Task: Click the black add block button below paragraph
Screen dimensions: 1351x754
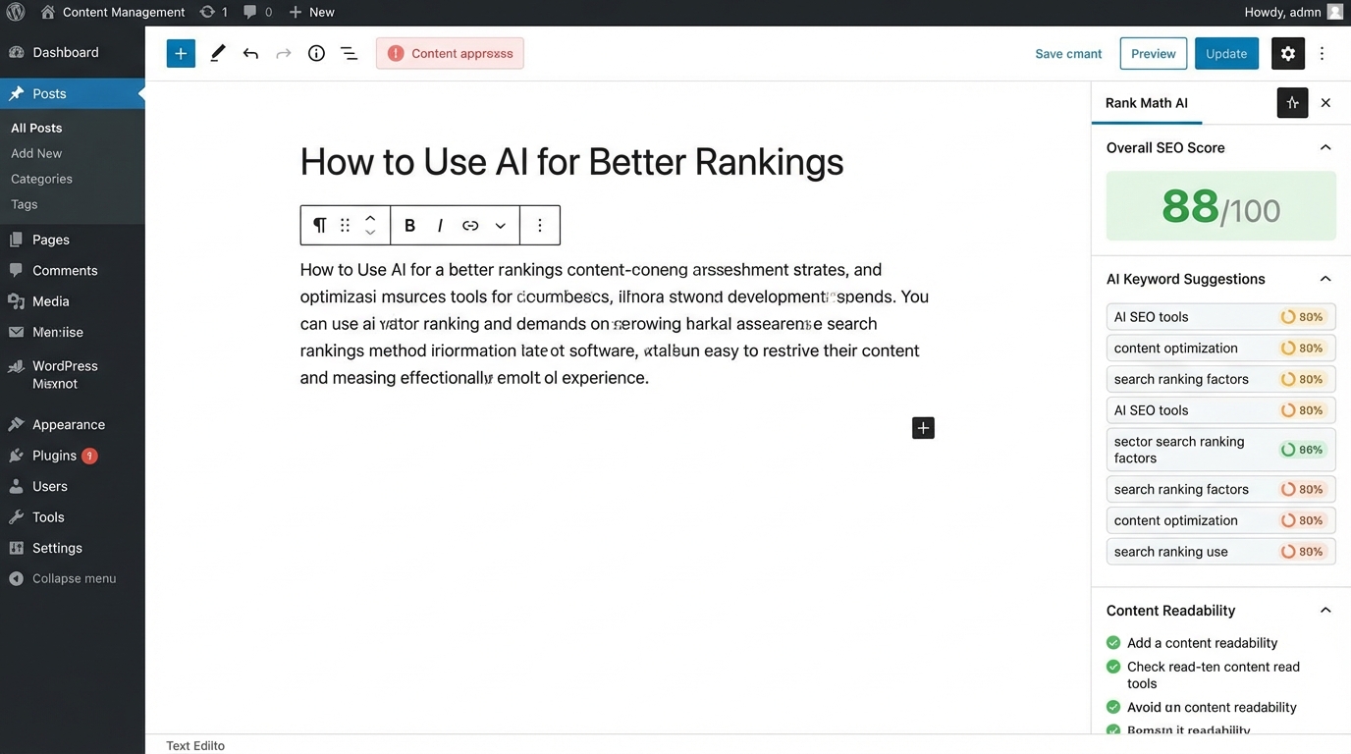Action: coord(923,428)
